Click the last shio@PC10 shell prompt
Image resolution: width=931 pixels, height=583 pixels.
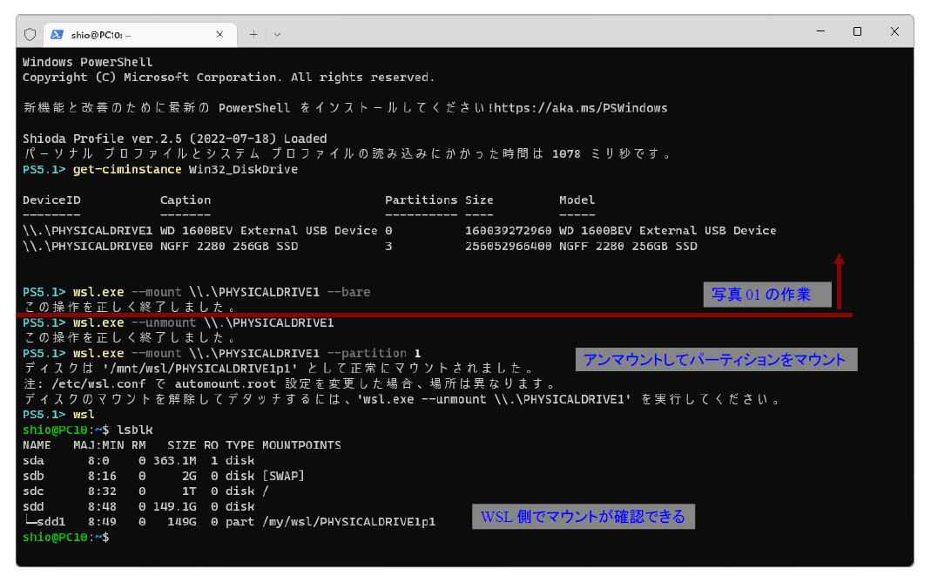coord(66,537)
